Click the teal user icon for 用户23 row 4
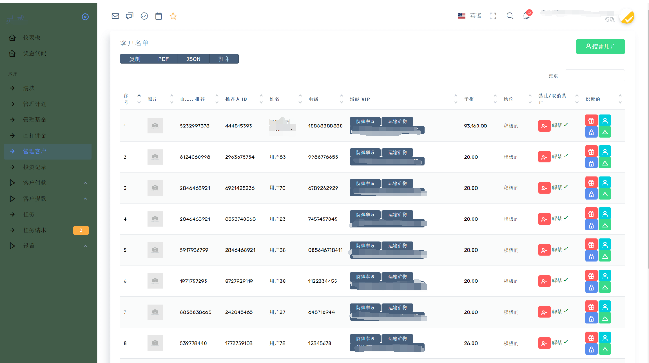 coord(605,213)
